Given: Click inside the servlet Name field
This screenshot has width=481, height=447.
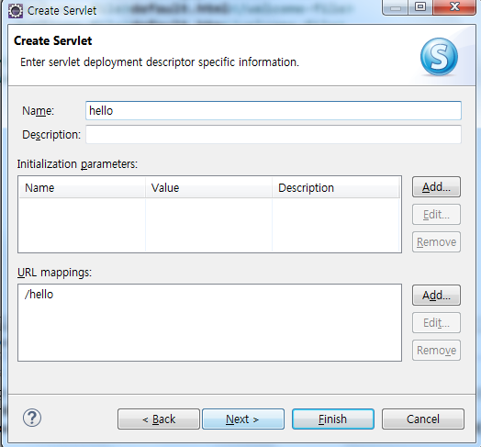Looking at the screenshot, I should 274,111.
